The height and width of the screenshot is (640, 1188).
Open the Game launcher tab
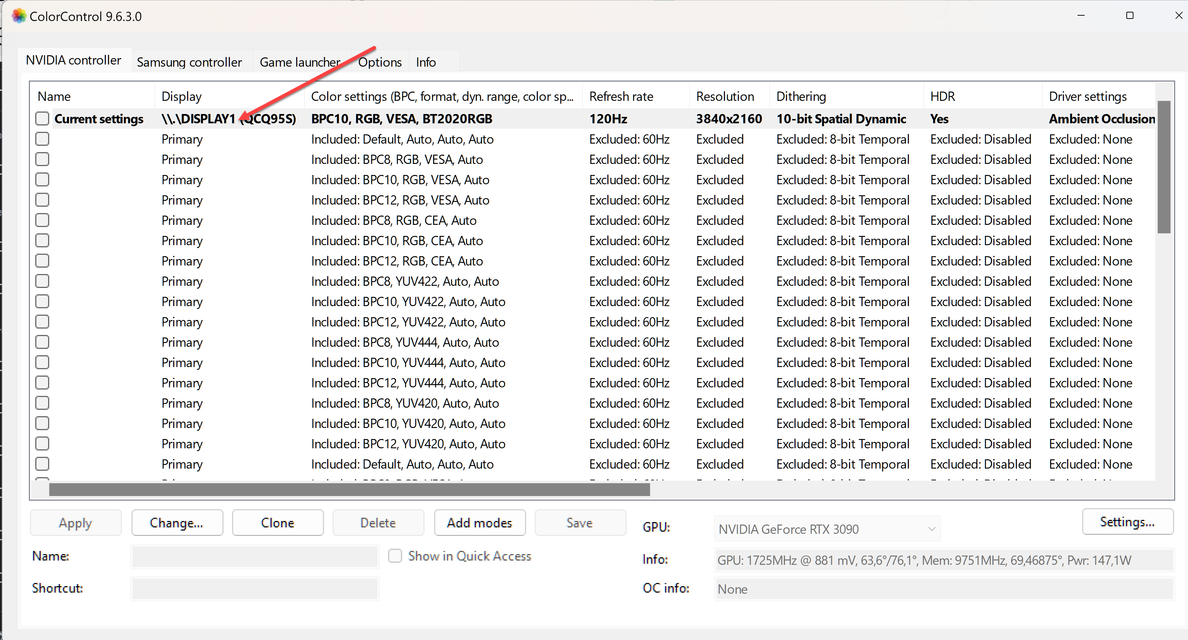coord(300,61)
